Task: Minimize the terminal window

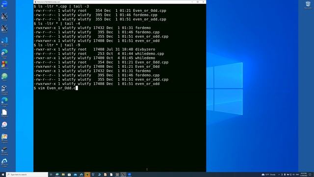Action: point(192,2)
